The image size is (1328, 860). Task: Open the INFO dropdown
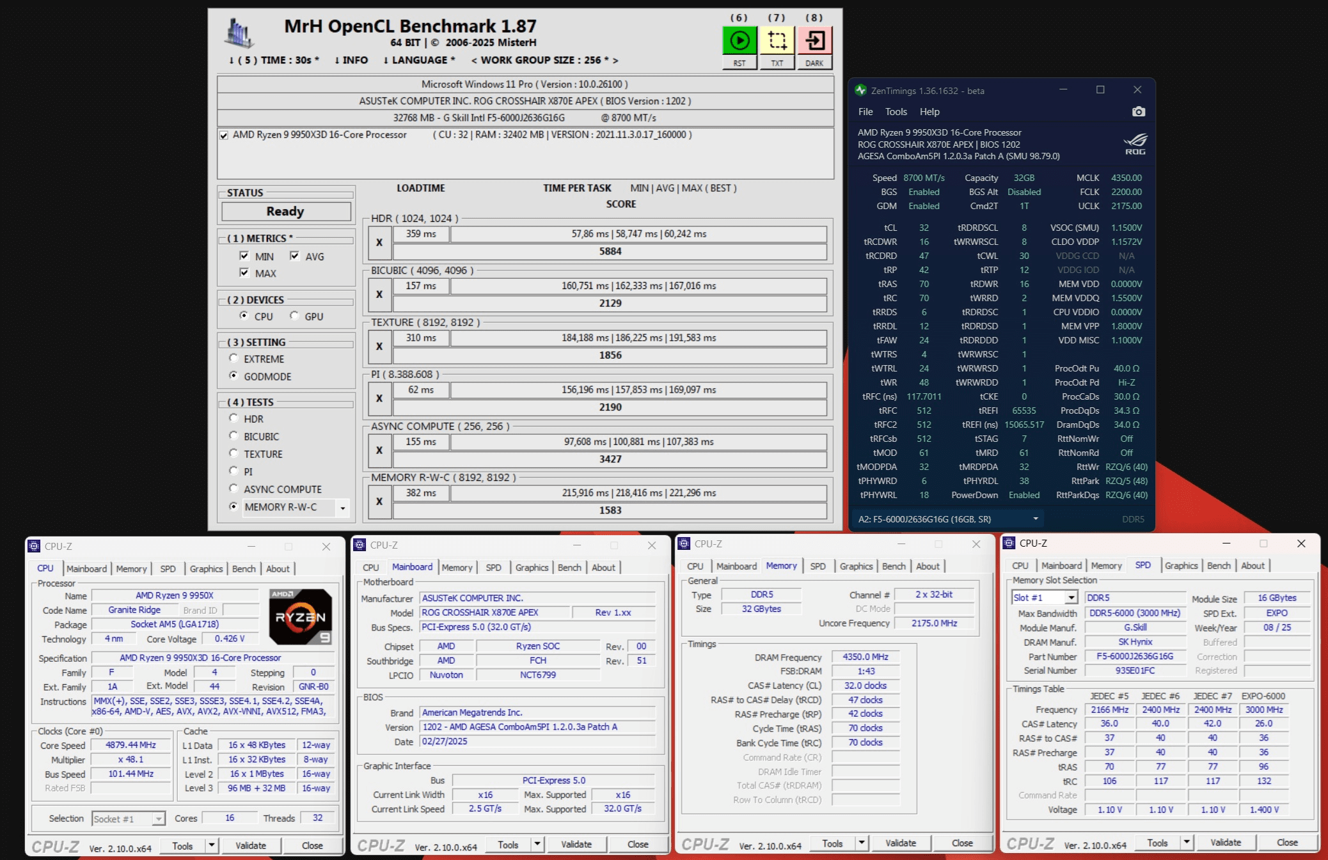[x=351, y=60]
